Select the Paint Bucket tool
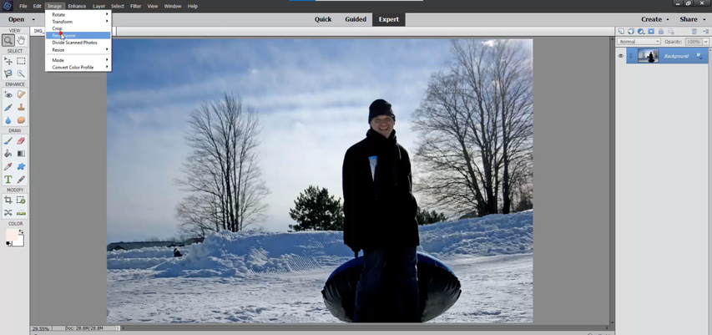This screenshot has width=712, height=335. pyautogui.click(x=8, y=154)
